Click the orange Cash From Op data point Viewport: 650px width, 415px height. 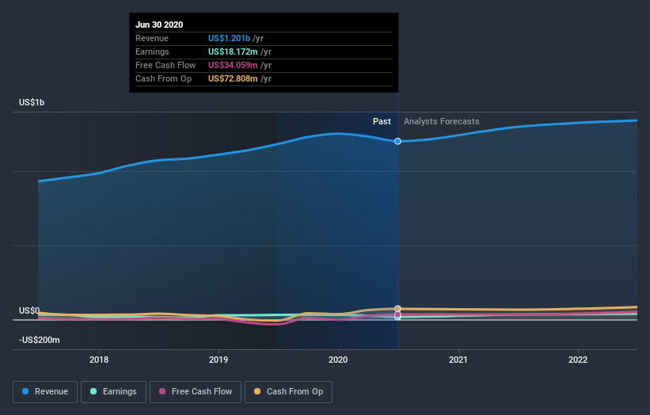[x=397, y=308]
